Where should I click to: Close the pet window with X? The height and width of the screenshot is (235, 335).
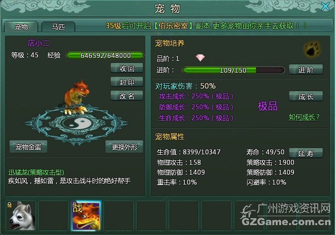click(x=326, y=6)
